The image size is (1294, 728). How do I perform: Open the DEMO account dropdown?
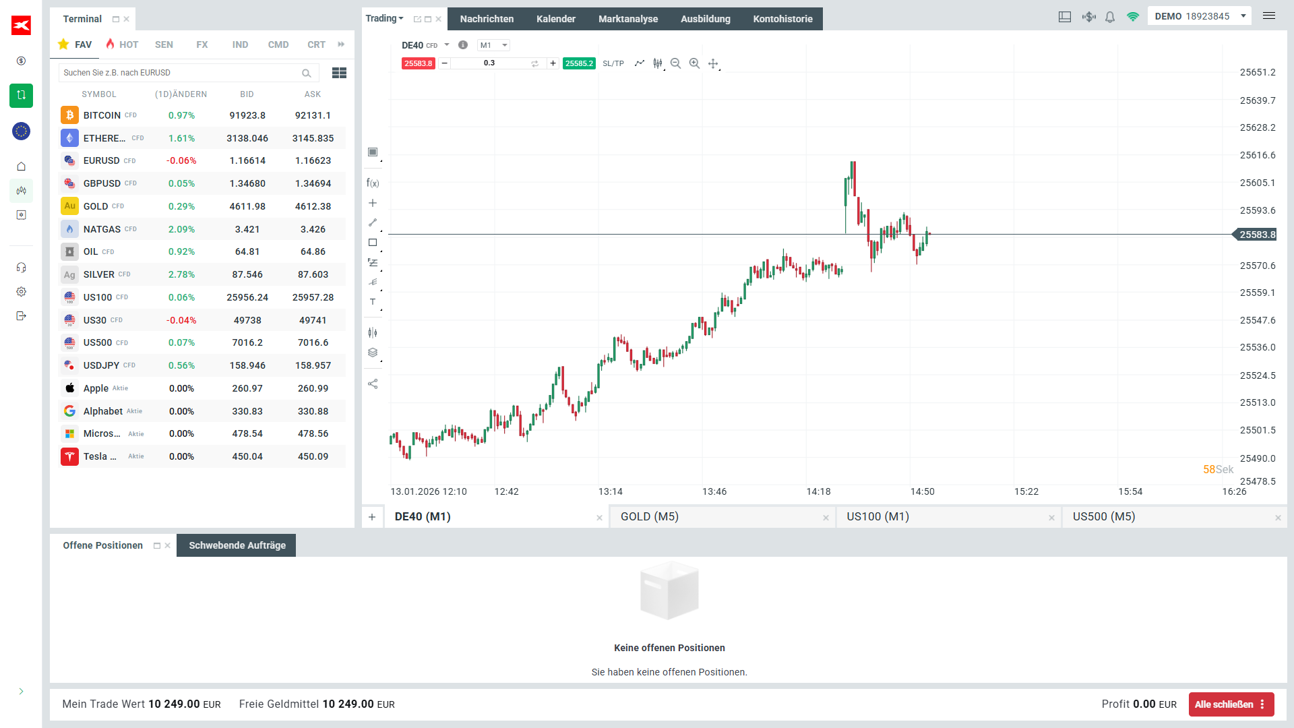pos(1200,16)
